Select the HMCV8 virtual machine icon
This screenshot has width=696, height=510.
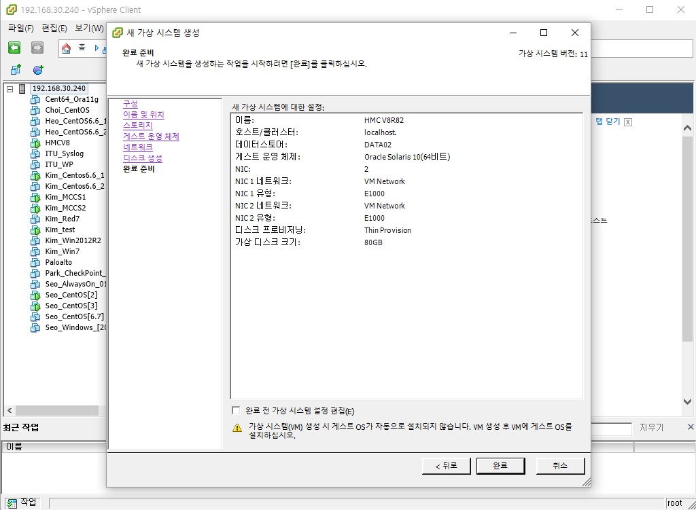(x=36, y=143)
